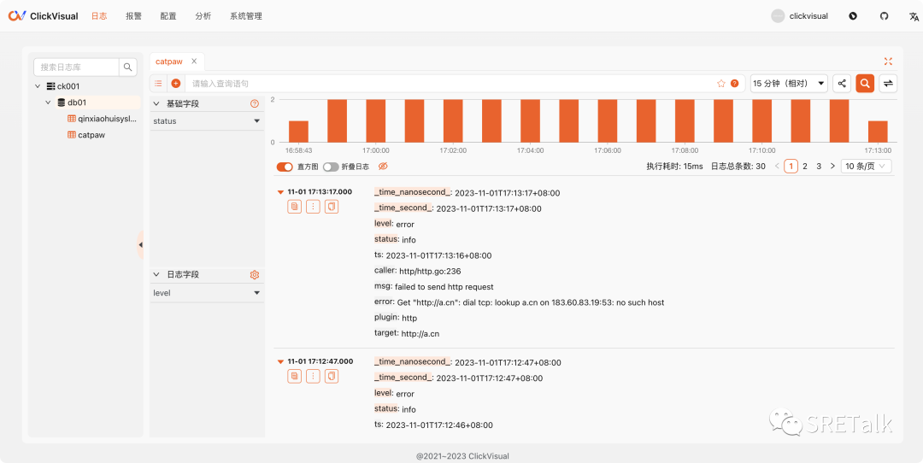Run the query with orange search button
This screenshot has width=923, height=463.
pos(865,84)
